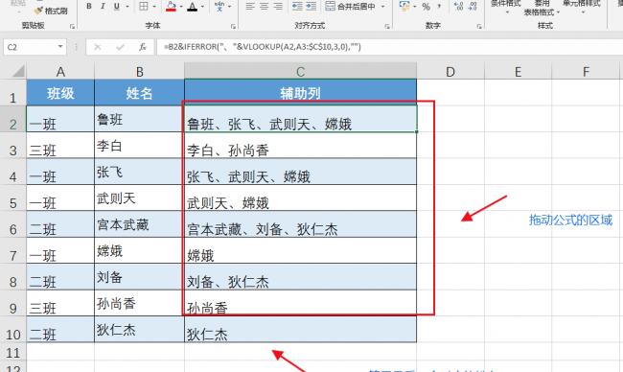Increase decimal places

tap(458, 7)
